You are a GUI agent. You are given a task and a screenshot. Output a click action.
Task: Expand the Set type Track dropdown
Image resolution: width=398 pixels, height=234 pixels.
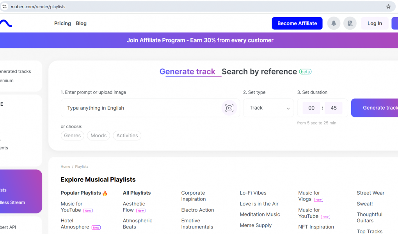[x=268, y=108]
